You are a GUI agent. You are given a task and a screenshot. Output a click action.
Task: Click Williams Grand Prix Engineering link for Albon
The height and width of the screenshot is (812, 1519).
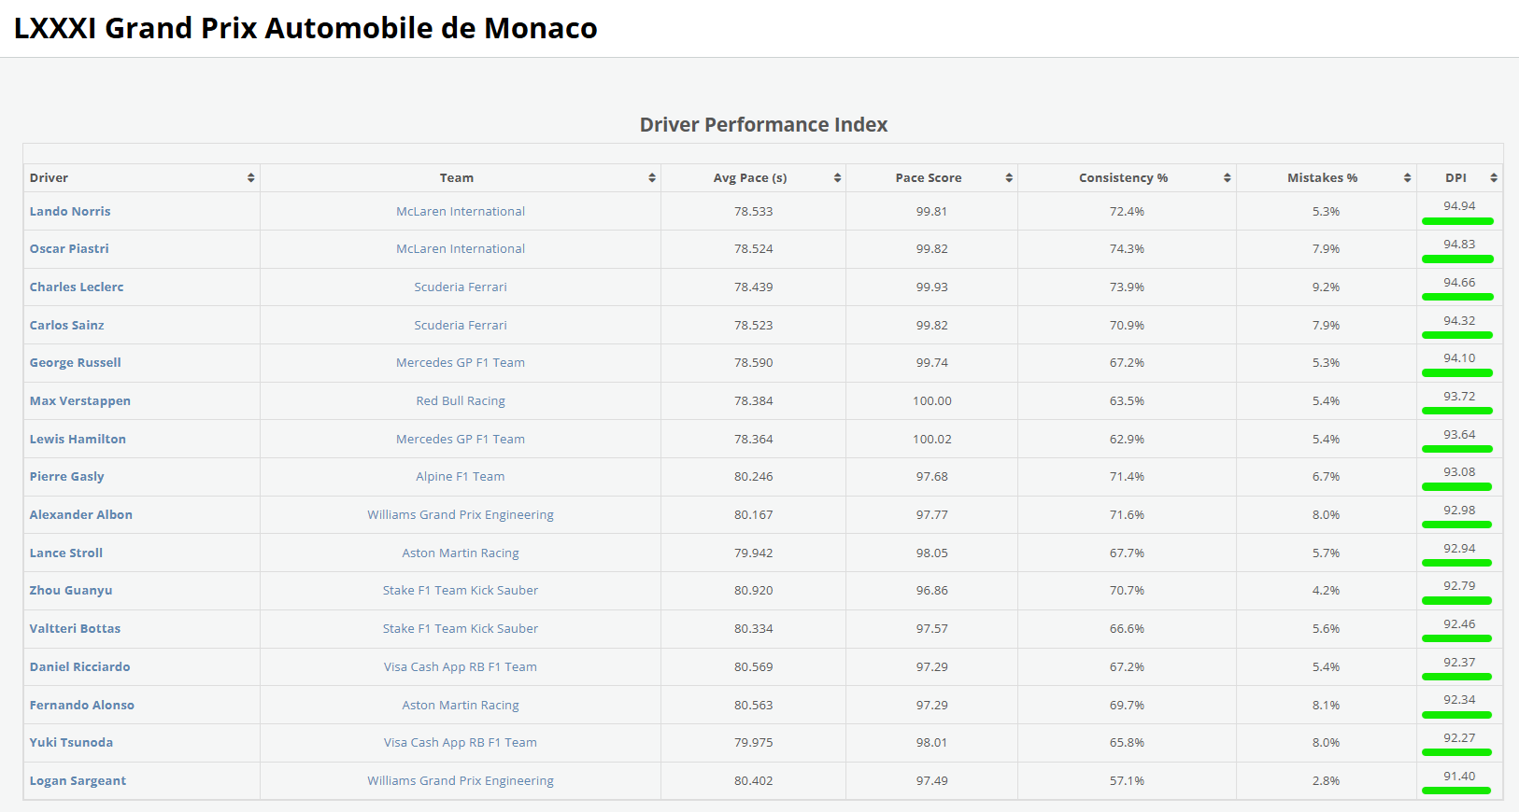point(461,515)
